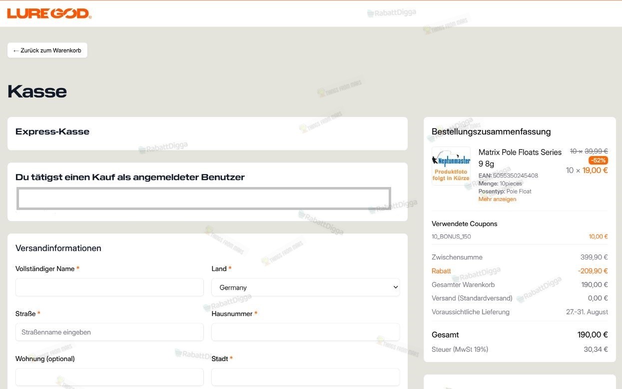Select the Gesamt total 190,00 €
The image size is (622, 389).
point(593,335)
